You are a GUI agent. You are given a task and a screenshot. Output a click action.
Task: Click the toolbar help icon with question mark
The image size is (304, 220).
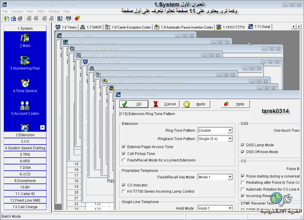(x=77, y=19)
